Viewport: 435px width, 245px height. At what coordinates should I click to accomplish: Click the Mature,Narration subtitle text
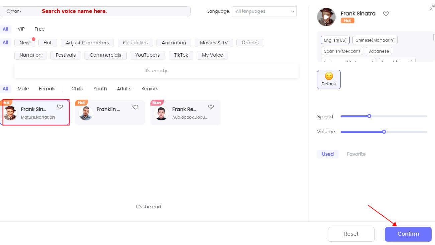coord(38,117)
